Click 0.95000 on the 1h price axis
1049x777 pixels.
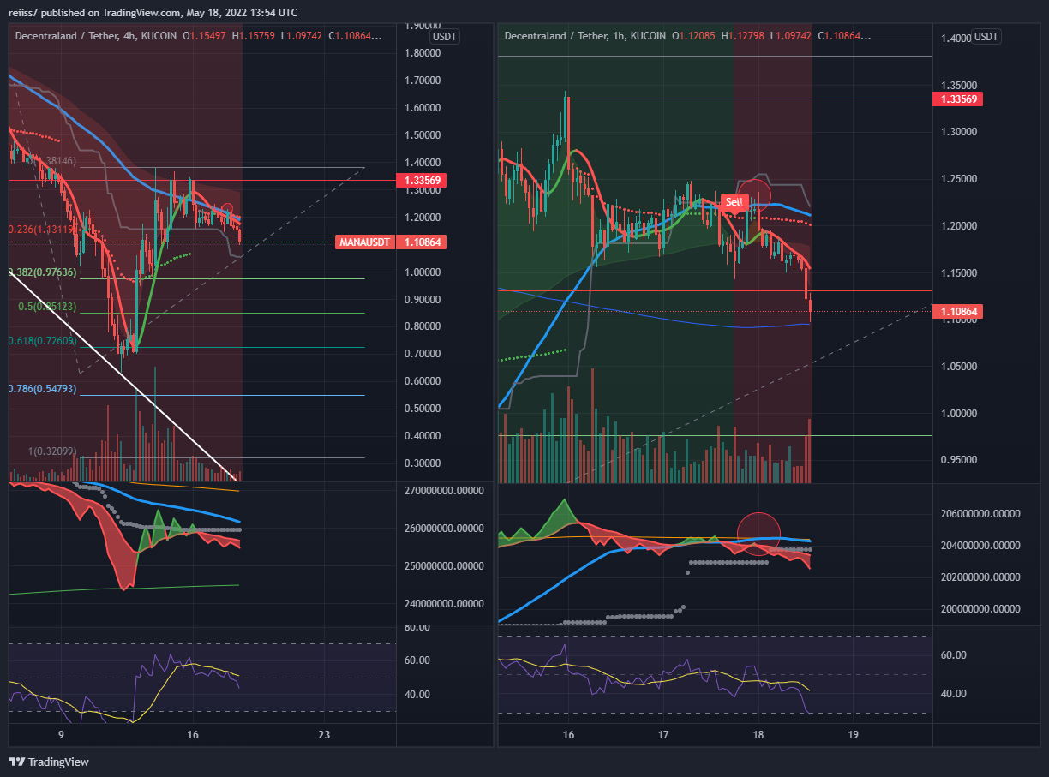click(x=960, y=460)
